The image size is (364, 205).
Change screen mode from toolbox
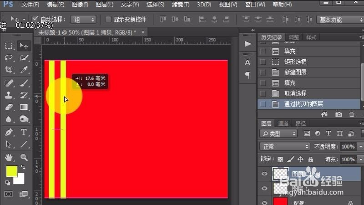coord(24,194)
